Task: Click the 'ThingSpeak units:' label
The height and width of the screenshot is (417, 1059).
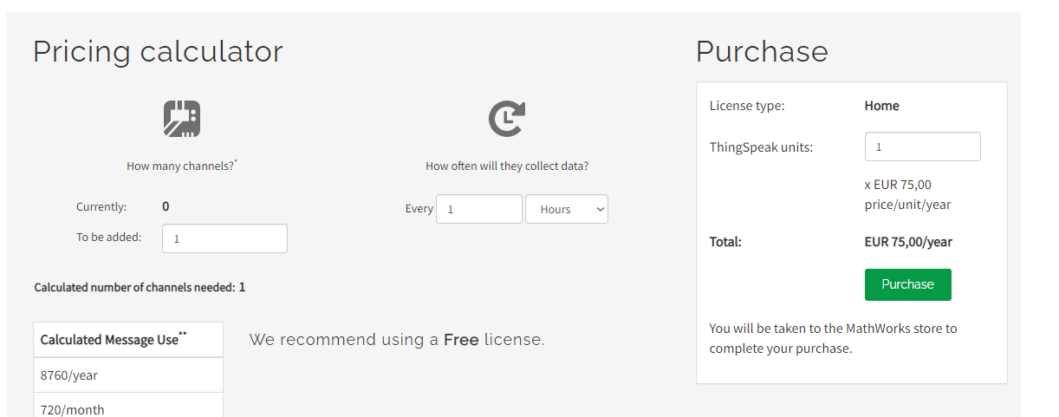Action: [761, 147]
